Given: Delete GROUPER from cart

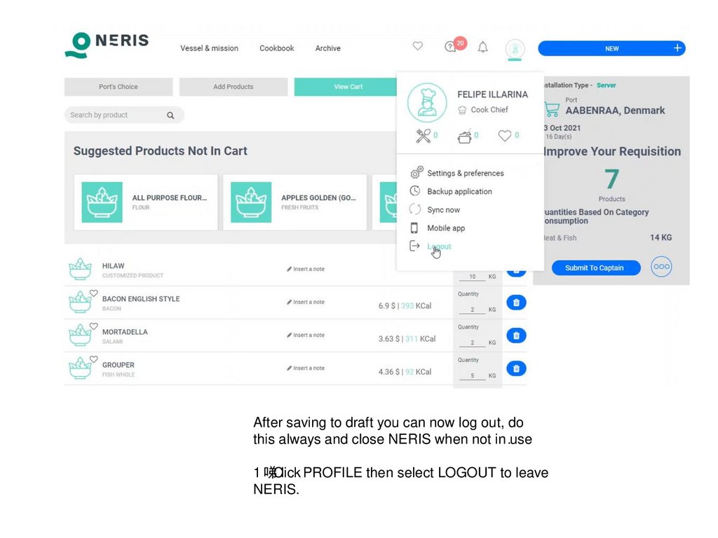Looking at the screenshot, I should pyautogui.click(x=516, y=368).
